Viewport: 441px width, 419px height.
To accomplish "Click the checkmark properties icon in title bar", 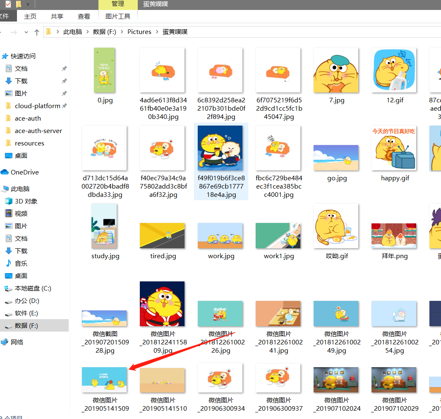I will (x=8, y=4).
